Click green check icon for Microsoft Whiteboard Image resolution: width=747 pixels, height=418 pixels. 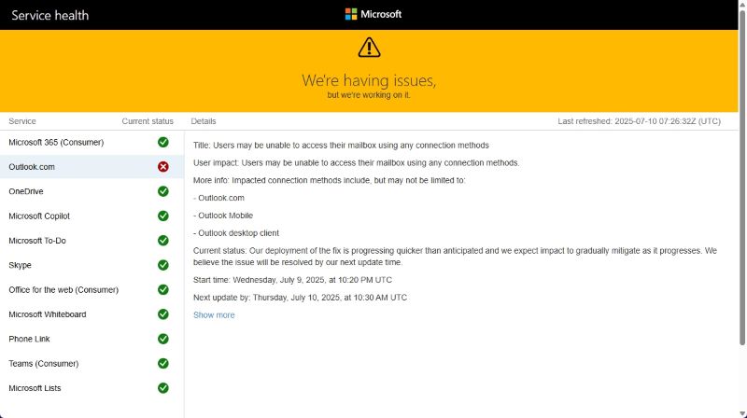162,314
